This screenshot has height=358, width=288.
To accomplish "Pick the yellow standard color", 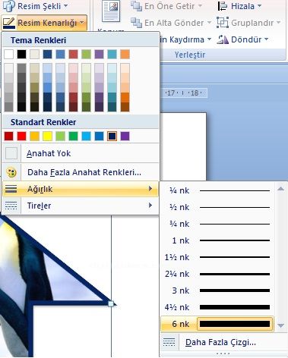I will tap(48, 136).
